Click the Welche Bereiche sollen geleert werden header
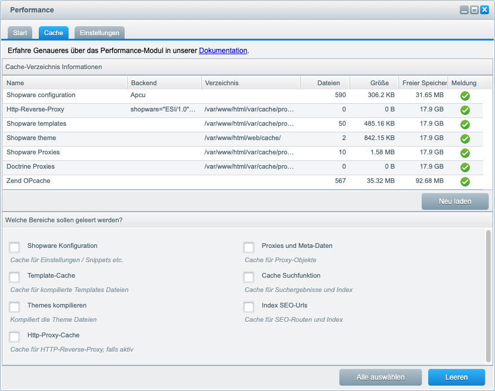The height and width of the screenshot is (391, 495). [247, 220]
